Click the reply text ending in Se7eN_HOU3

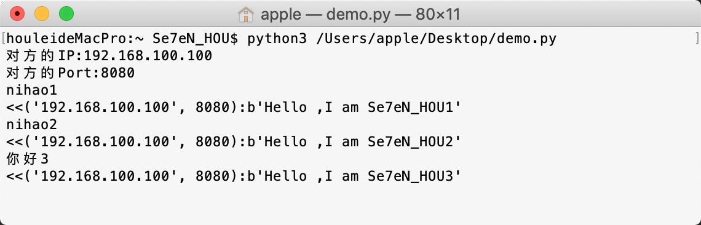(234, 176)
